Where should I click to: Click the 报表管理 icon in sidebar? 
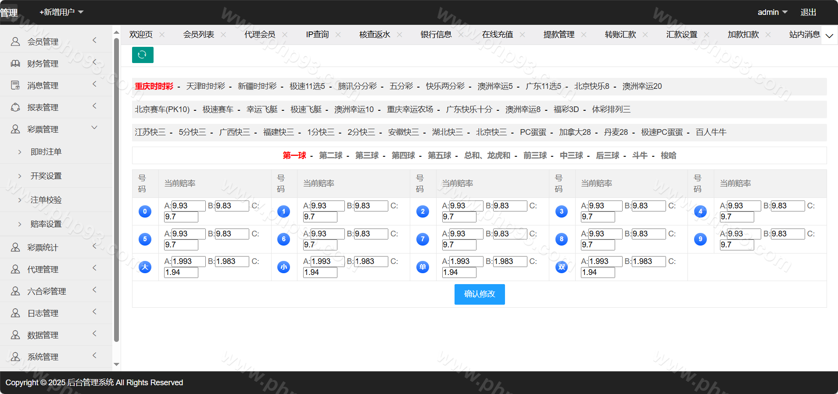[x=15, y=107]
